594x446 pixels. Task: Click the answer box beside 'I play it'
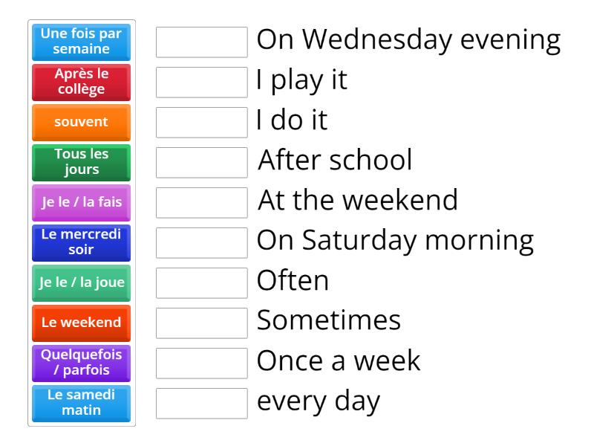point(201,80)
